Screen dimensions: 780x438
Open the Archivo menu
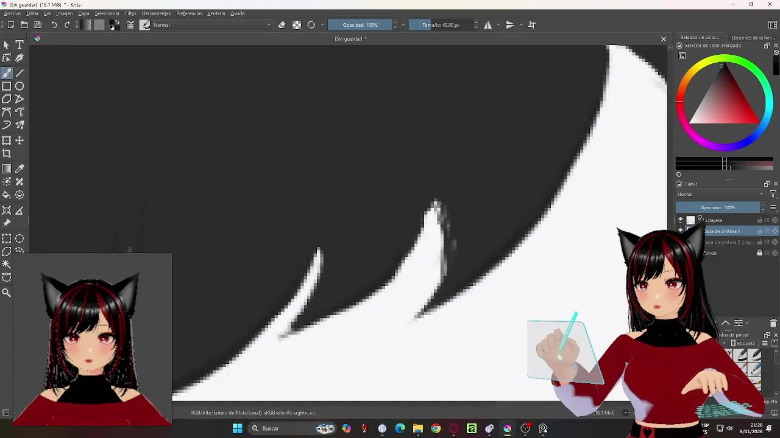(x=12, y=13)
